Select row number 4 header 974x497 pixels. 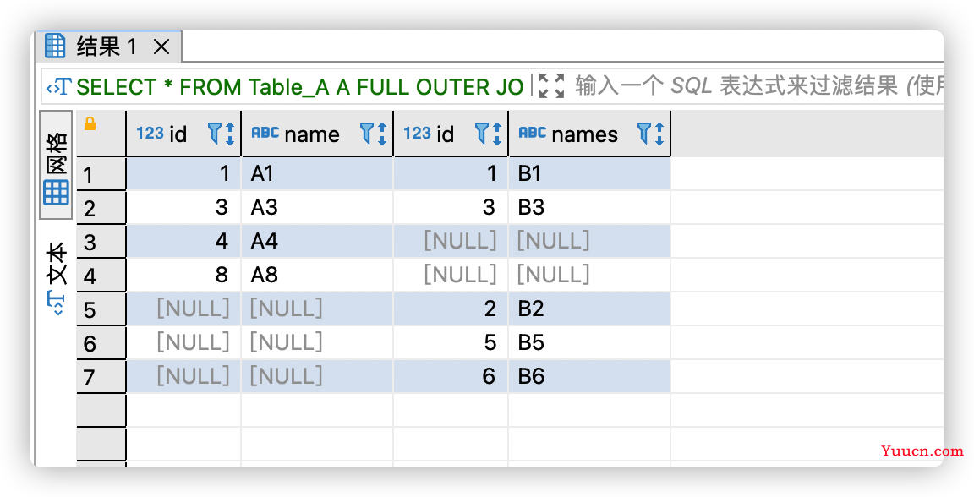tap(101, 276)
